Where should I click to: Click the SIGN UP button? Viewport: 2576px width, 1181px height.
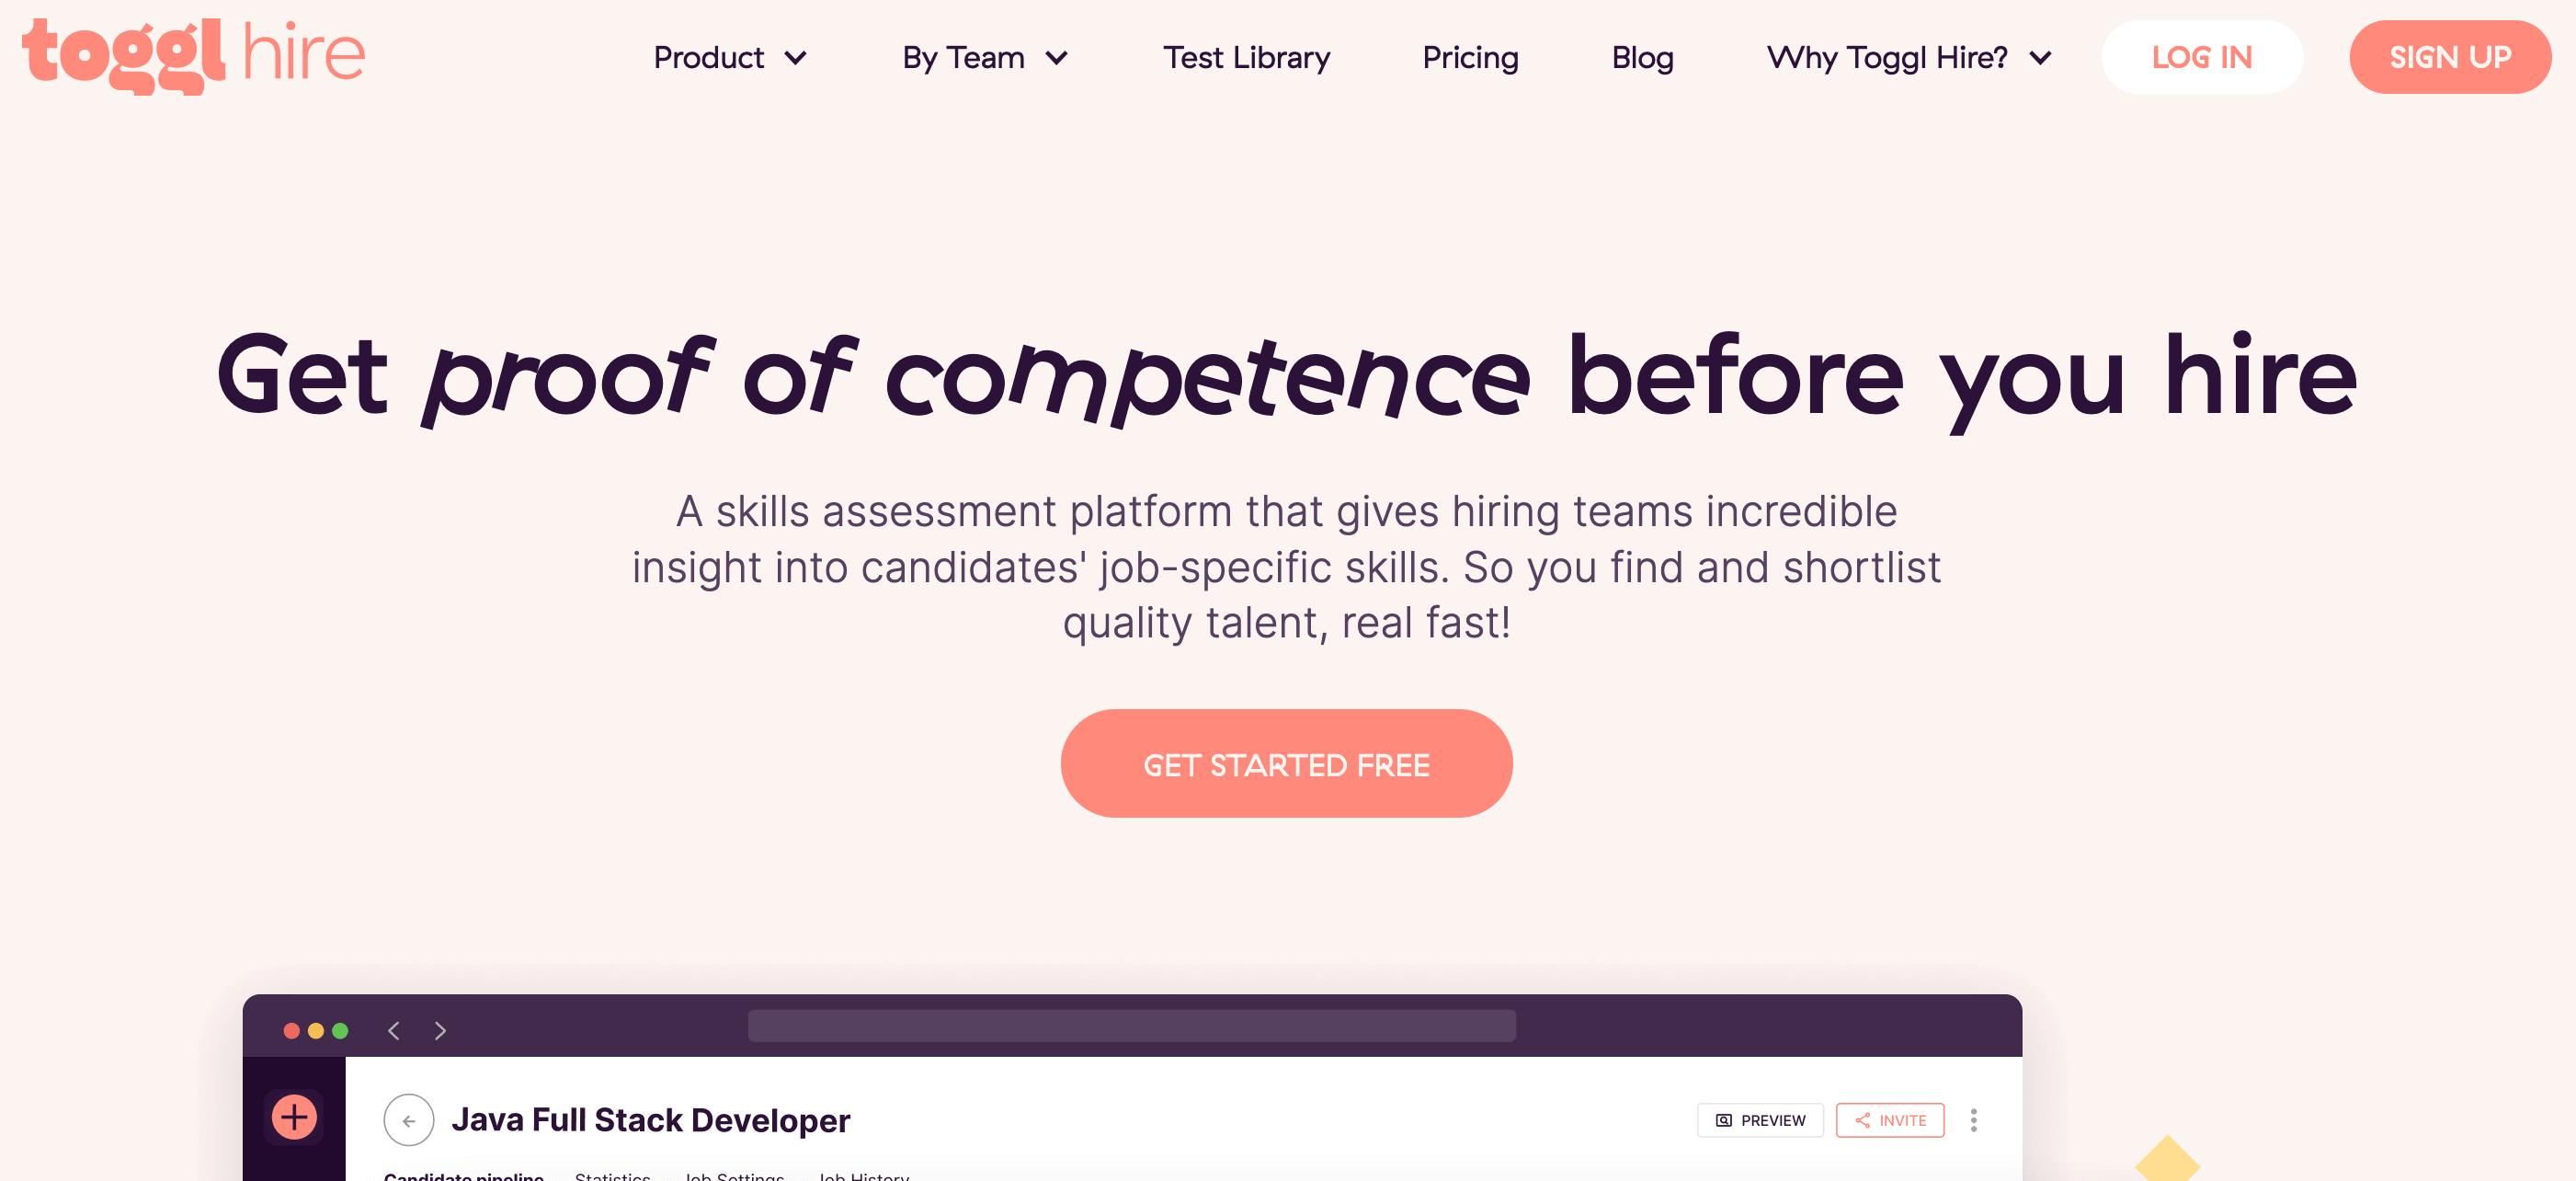[2453, 58]
